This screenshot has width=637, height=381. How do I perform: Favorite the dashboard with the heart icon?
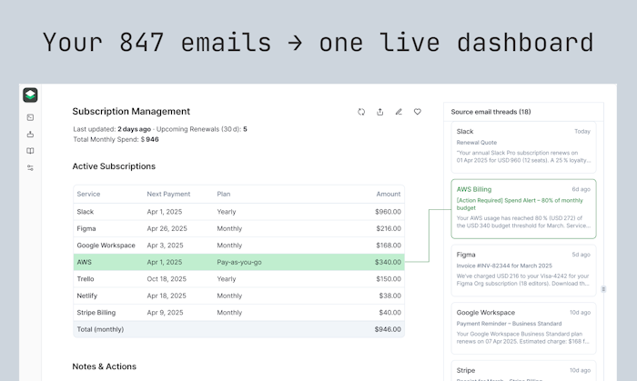point(417,112)
